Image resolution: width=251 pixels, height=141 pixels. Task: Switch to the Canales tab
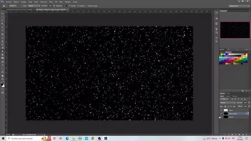227,96
